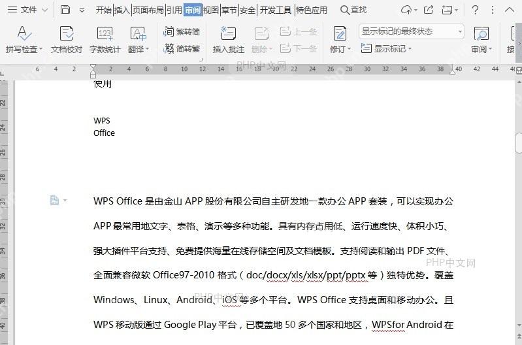
Task: Click the underlined word 'iOS'
Action: point(229,300)
